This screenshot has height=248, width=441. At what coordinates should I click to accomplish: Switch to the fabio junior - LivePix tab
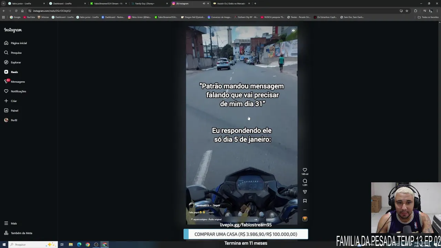tap(26, 3)
